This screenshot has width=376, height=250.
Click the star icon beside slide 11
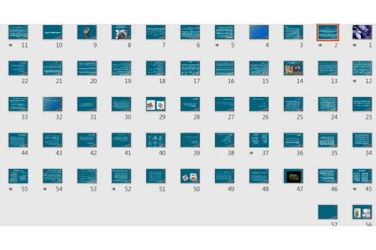(11, 45)
